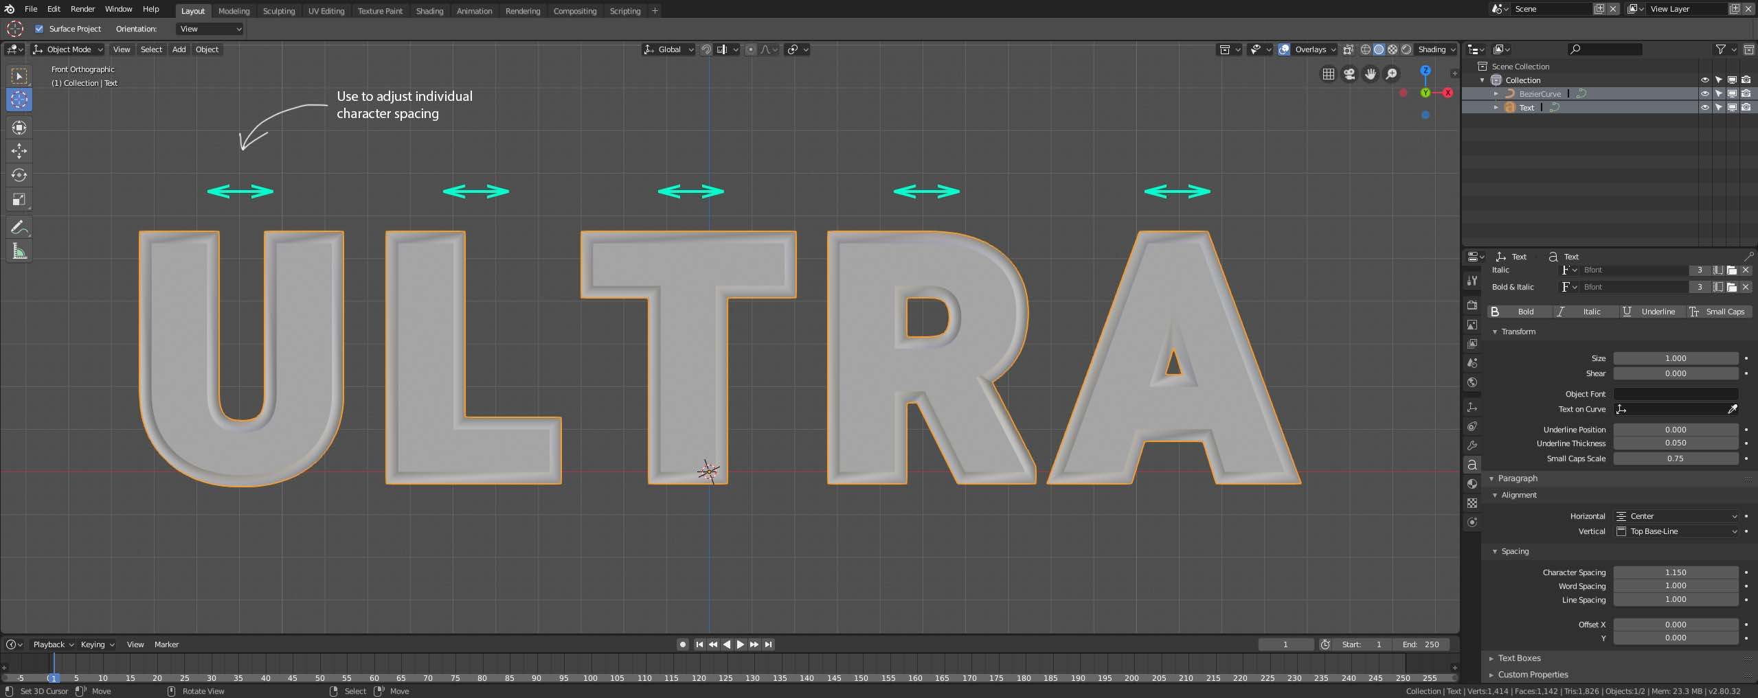The width and height of the screenshot is (1758, 698).
Task: Open Vertical alignment Top Base-Line dropdown
Action: pos(1676,531)
